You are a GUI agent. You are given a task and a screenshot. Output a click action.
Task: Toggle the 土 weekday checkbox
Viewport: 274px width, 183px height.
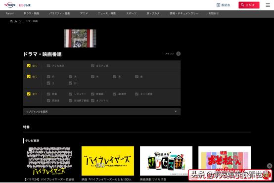48,83
